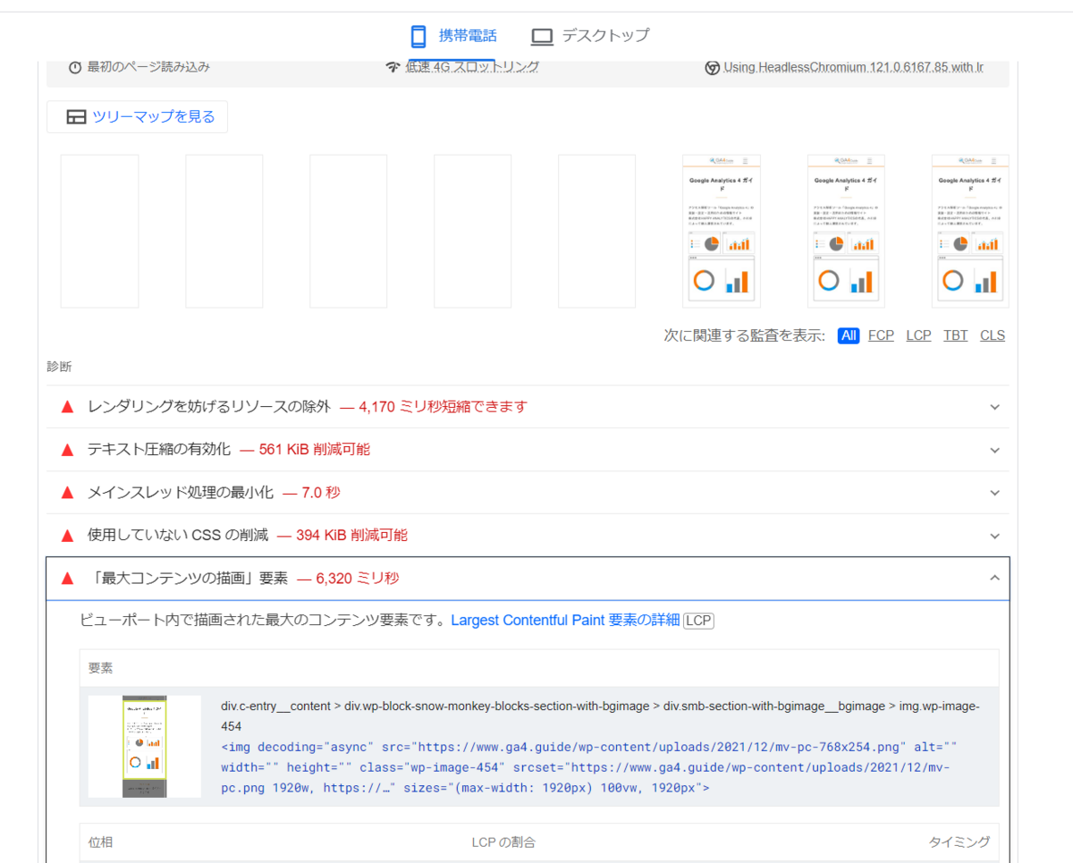The image size is (1073, 863).
Task: Click red warning triangle beside メインスレッド処理の最小化
Action: (66, 493)
